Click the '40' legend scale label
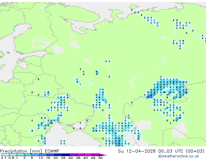The height and width of the screenshot is (159, 206). coord(85,158)
